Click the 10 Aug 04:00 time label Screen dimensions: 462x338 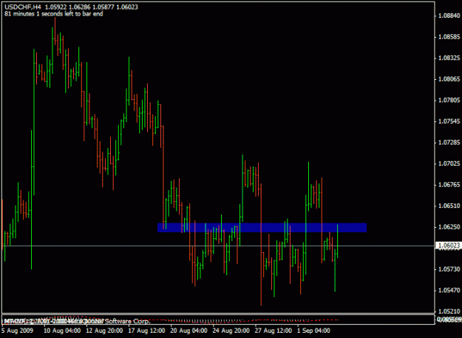pyautogui.click(x=62, y=331)
